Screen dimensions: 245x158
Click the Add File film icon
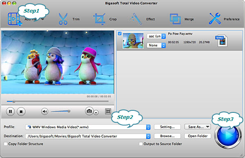pyautogui.click(x=14, y=19)
